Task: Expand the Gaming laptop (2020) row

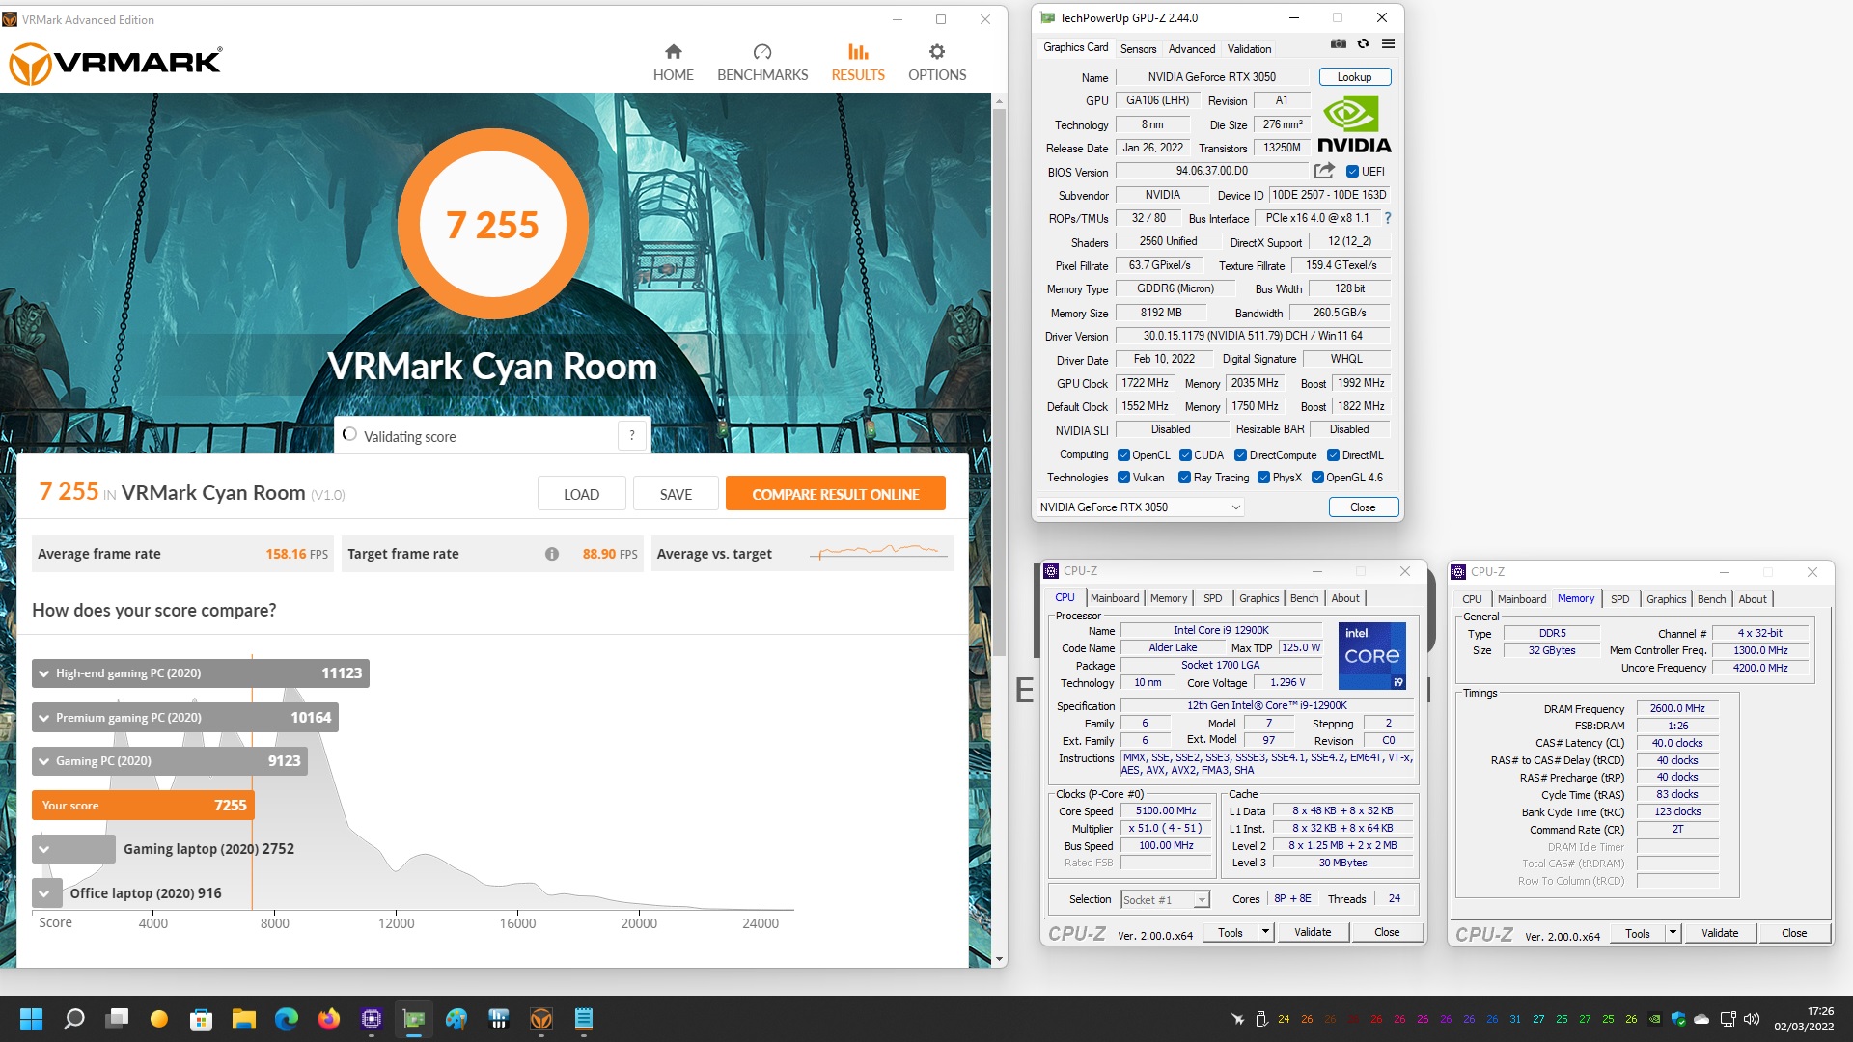Action: [x=43, y=849]
